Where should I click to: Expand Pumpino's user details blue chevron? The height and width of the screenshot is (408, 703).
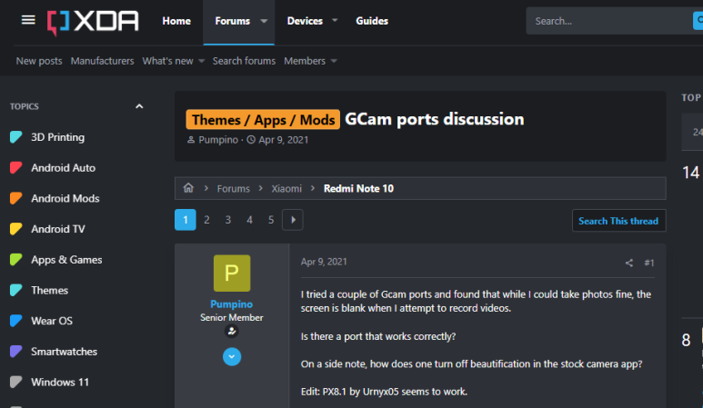pyautogui.click(x=232, y=357)
